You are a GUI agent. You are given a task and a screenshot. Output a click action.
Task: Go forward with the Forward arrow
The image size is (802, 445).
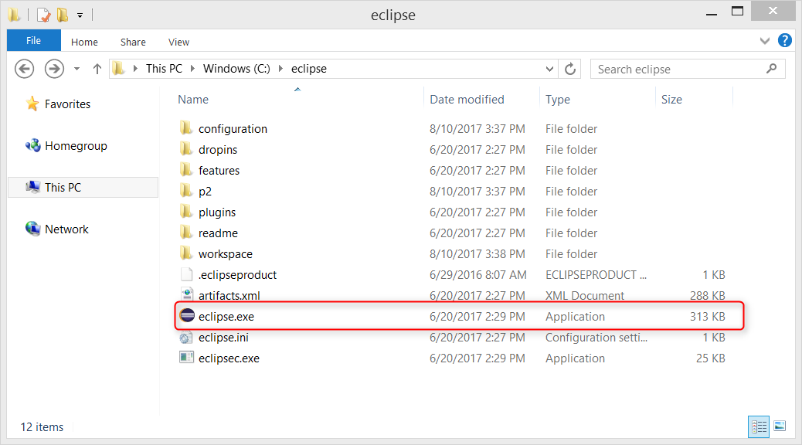click(x=54, y=69)
